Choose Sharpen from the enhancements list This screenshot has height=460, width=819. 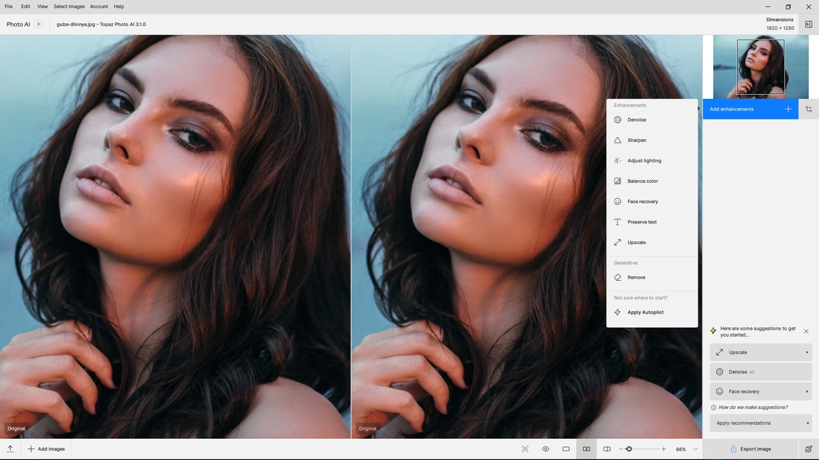652,140
